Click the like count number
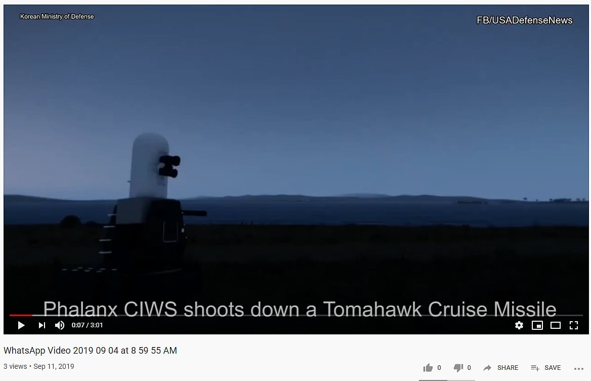This screenshot has width=591, height=381. tap(439, 368)
